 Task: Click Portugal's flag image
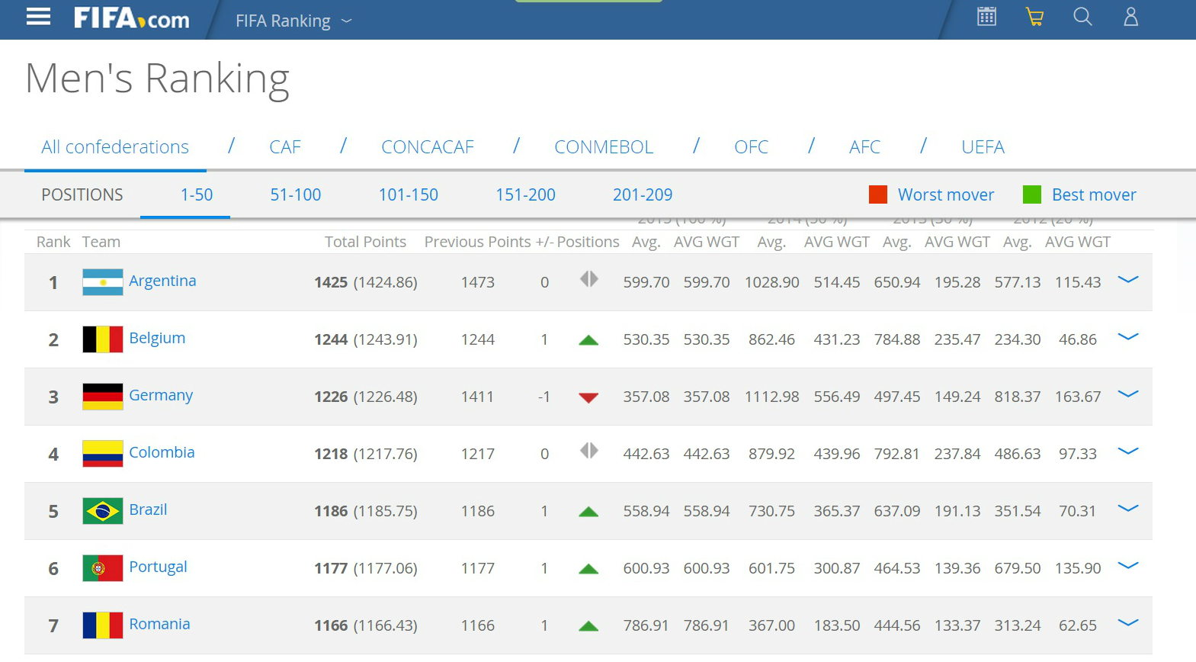(x=103, y=568)
